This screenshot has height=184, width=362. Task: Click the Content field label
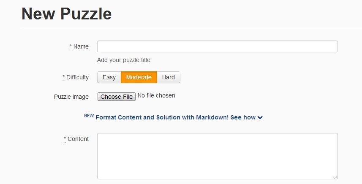pos(78,139)
